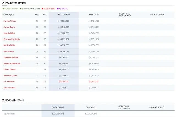Sort roster by Incentives Likely Earned header
176x117 pixels.
click(124, 15)
